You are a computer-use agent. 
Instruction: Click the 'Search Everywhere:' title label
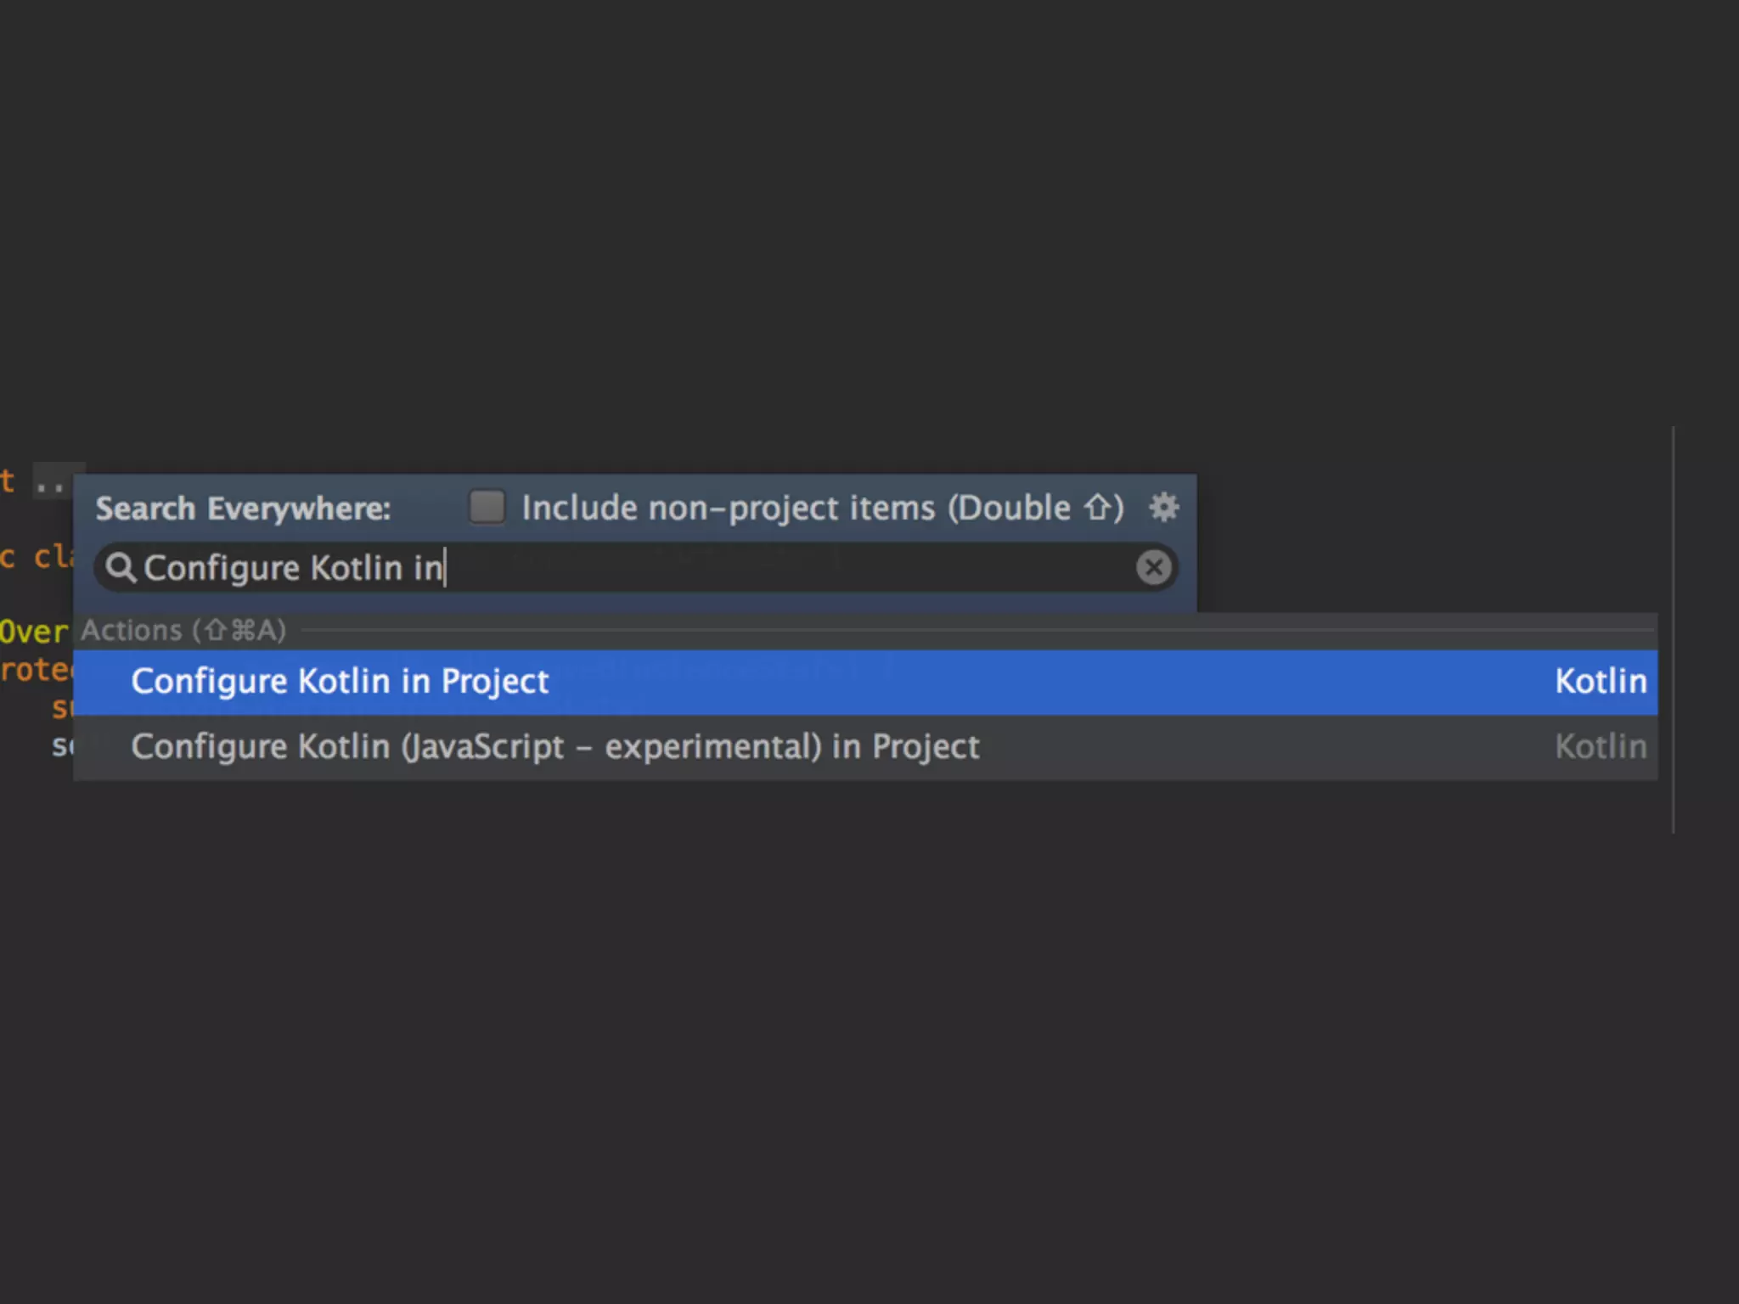(x=243, y=509)
